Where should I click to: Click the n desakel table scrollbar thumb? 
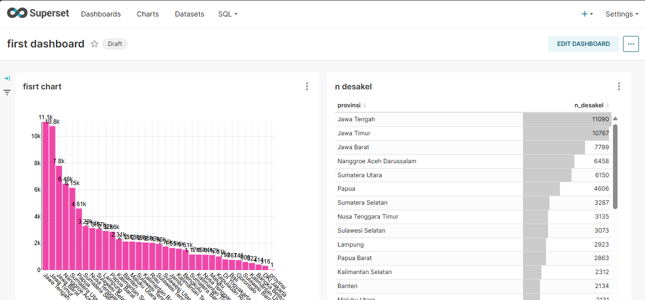615,166
